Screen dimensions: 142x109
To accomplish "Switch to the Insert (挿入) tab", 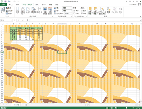I will 18,5.
